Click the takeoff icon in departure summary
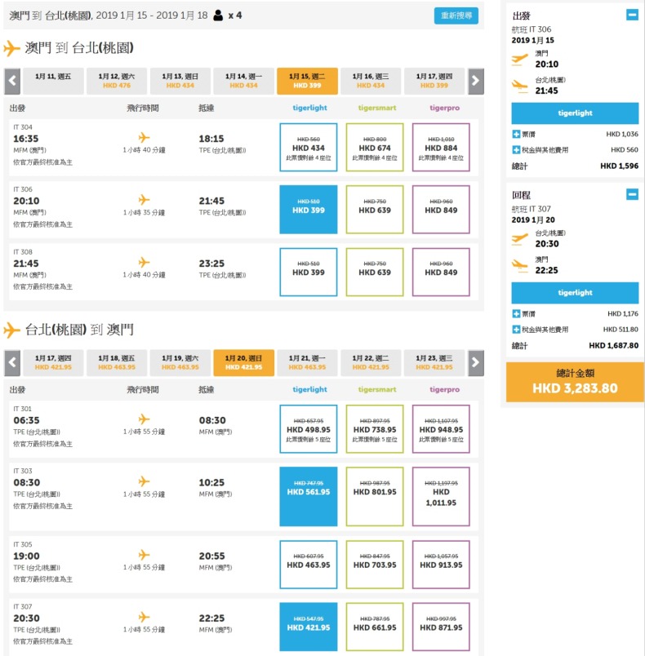 (519, 58)
